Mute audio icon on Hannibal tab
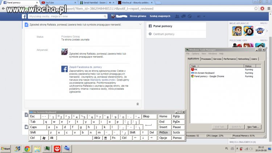This screenshot has width=272, height=153. 110,3
